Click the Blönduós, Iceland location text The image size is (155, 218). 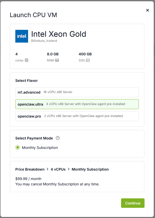pyautogui.click(x=44, y=41)
